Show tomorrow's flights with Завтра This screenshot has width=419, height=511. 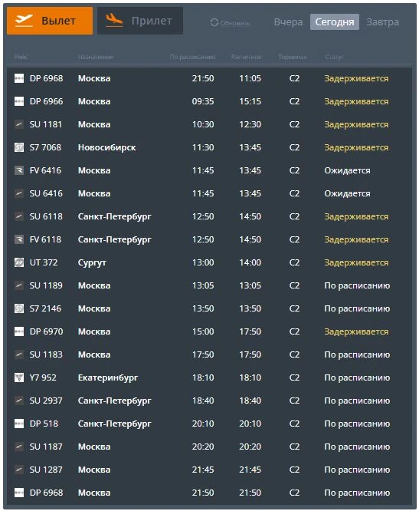(x=382, y=21)
